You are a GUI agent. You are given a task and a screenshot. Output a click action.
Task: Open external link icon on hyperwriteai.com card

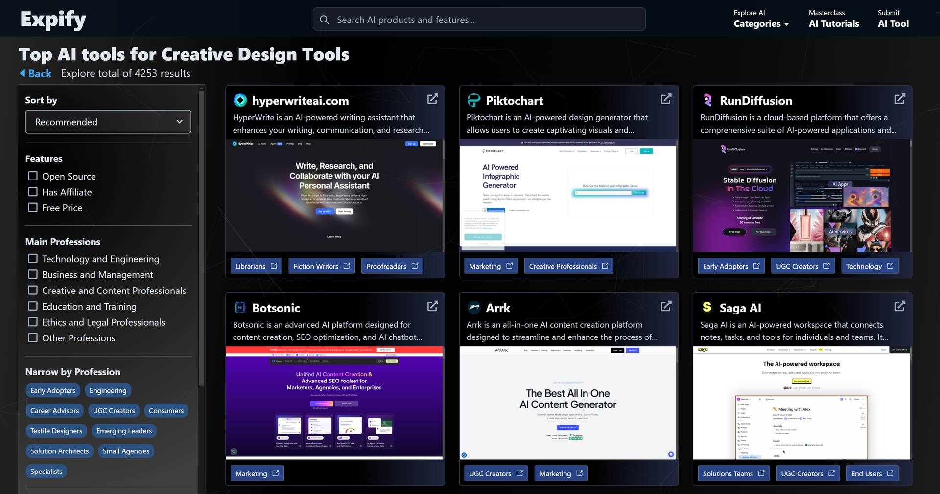[432, 99]
